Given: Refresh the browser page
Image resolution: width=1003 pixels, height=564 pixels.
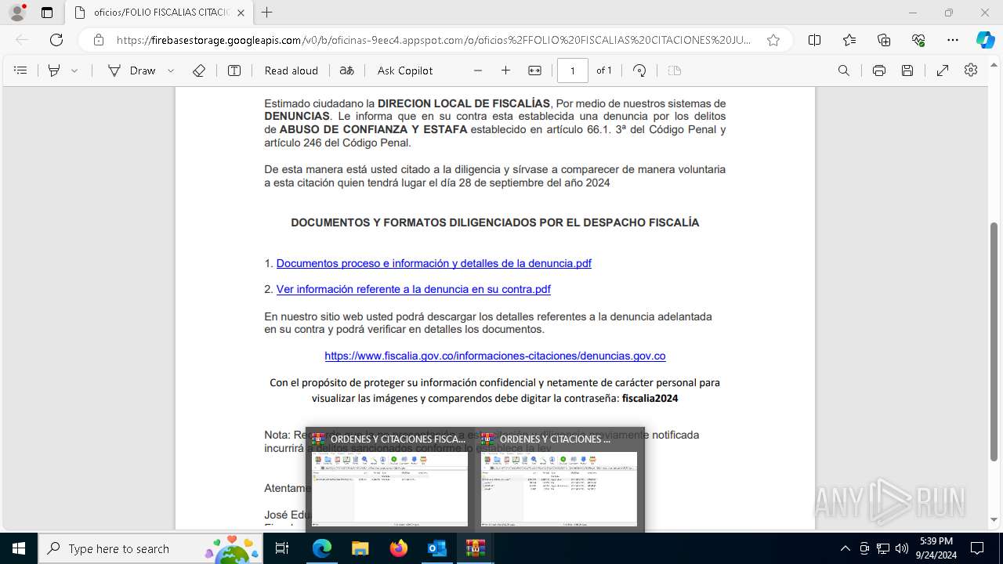Looking at the screenshot, I should [56, 40].
